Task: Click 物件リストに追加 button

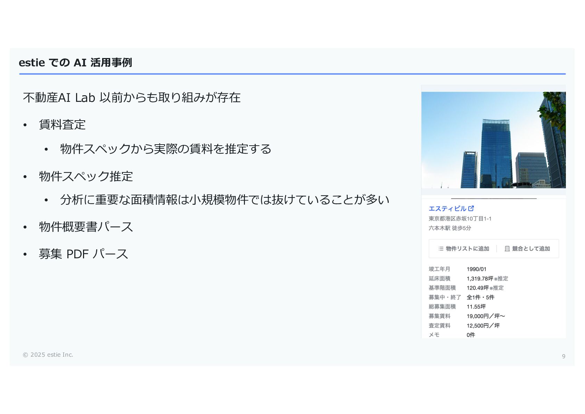Action: coord(463,249)
